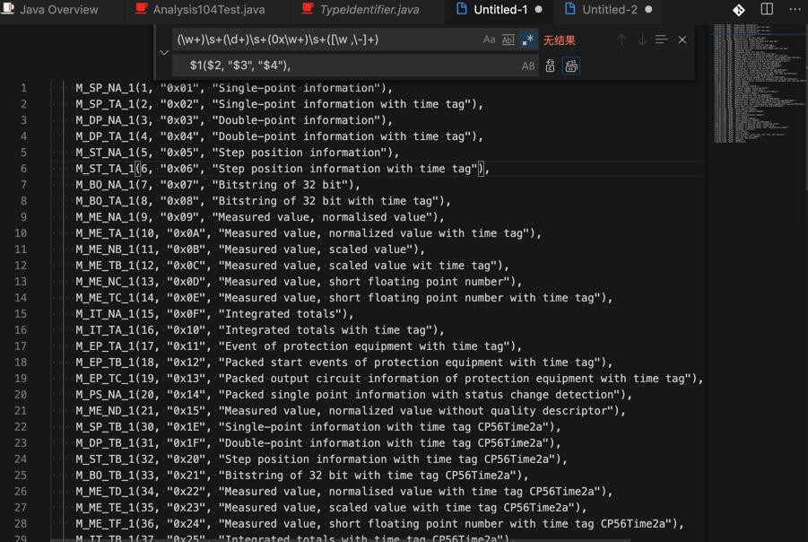Click line number 28 in gutter
Screen dimensions: 808x542
tap(21, 524)
